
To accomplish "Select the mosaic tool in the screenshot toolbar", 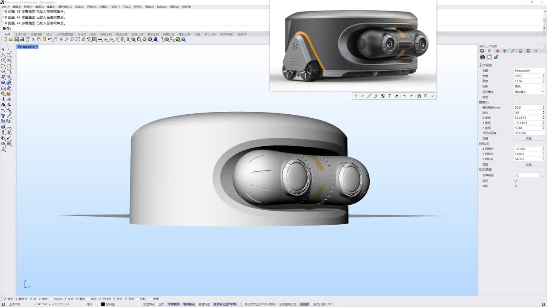I will pos(383,96).
